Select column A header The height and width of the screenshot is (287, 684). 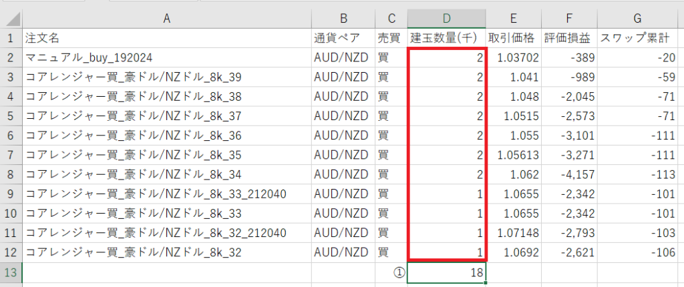[166, 19]
